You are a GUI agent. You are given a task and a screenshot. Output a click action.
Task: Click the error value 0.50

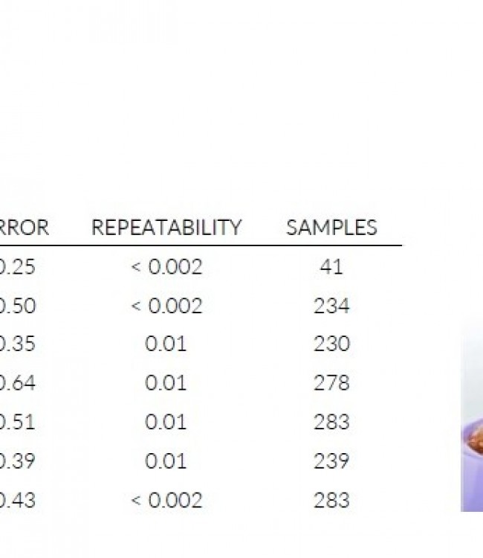tap(18, 306)
